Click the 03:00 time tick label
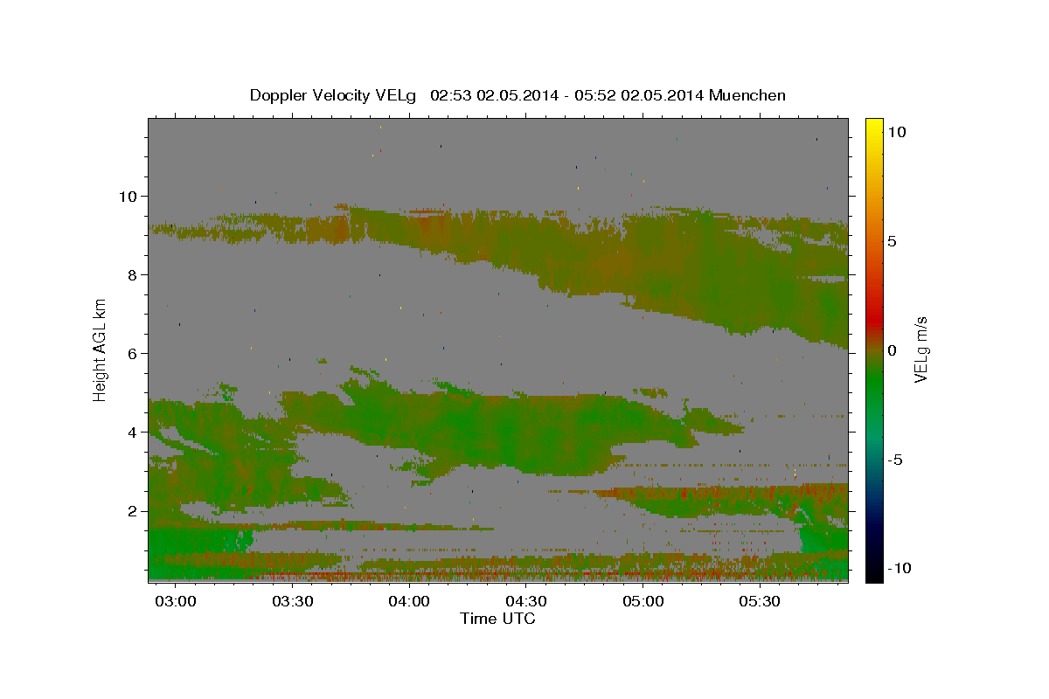The image size is (1049, 699). tap(175, 602)
